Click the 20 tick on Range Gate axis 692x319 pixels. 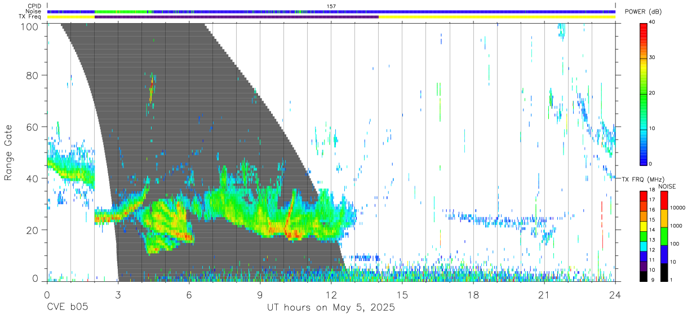34,230
